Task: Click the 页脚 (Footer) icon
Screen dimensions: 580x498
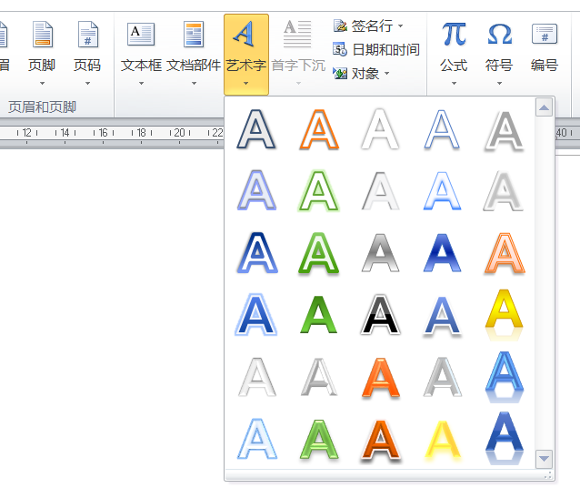Action: pyautogui.click(x=42, y=36)
